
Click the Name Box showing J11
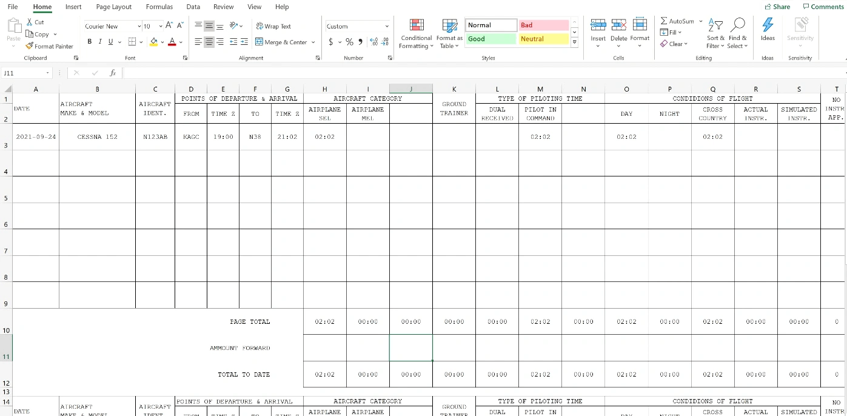[x=24, y=73]
